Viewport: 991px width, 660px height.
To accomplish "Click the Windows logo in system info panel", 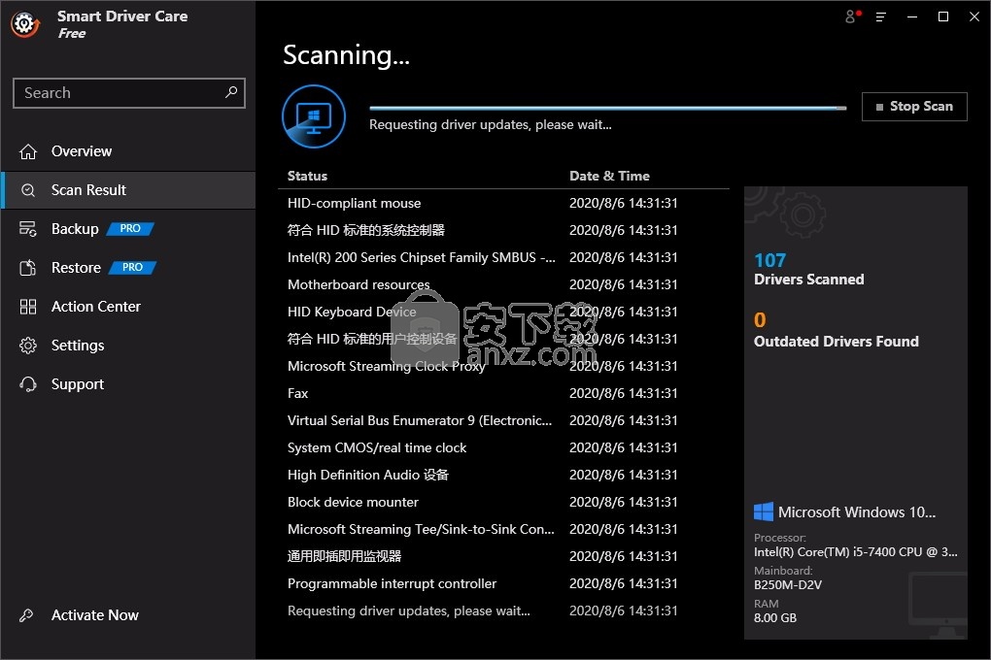I will coord(764,511).
